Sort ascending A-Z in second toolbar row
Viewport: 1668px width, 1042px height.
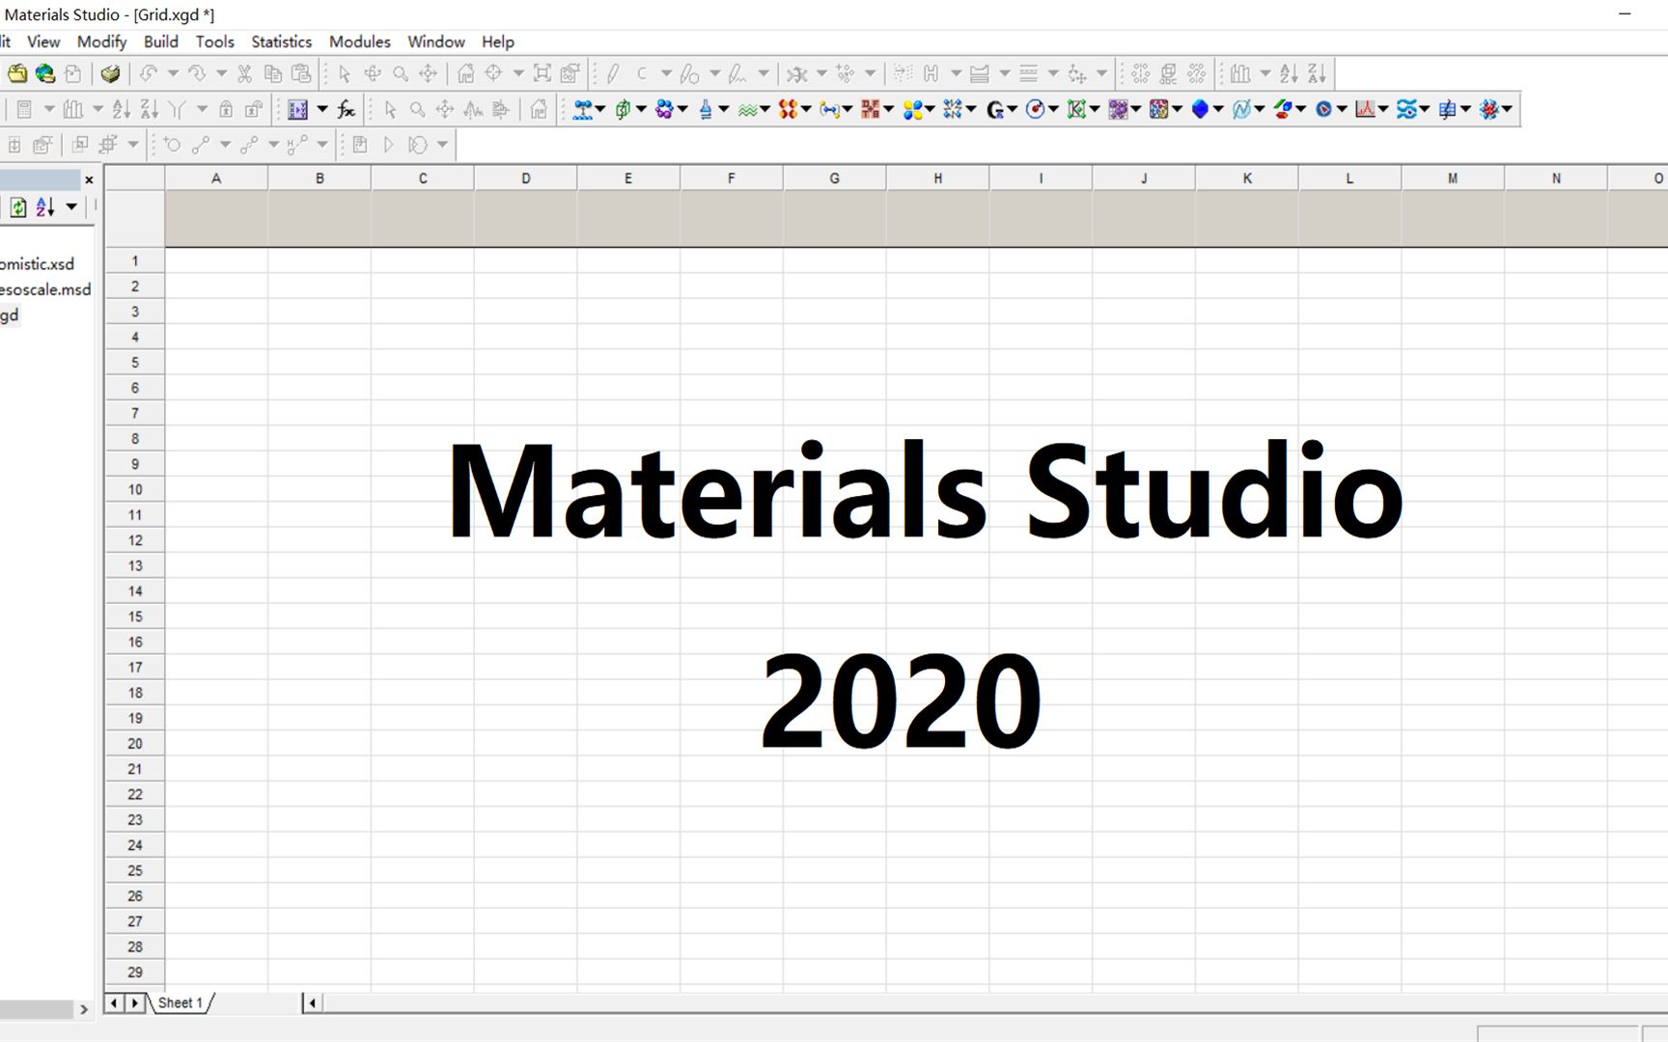coord(121,109)
